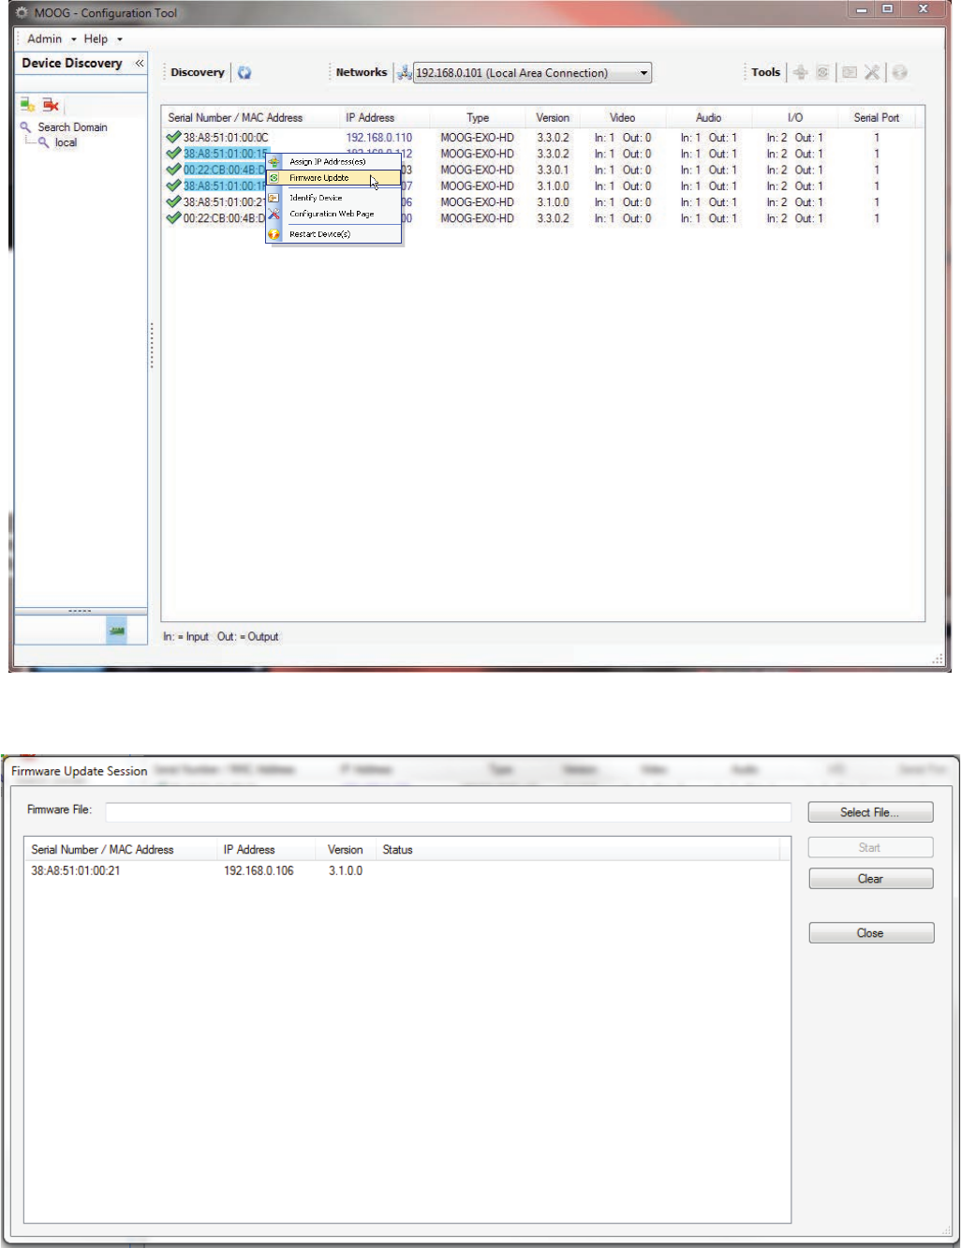Choose Configuration Web Page from context menu
The height and width of the screenshot is (1248, 961).
click(x=333, y=214)
